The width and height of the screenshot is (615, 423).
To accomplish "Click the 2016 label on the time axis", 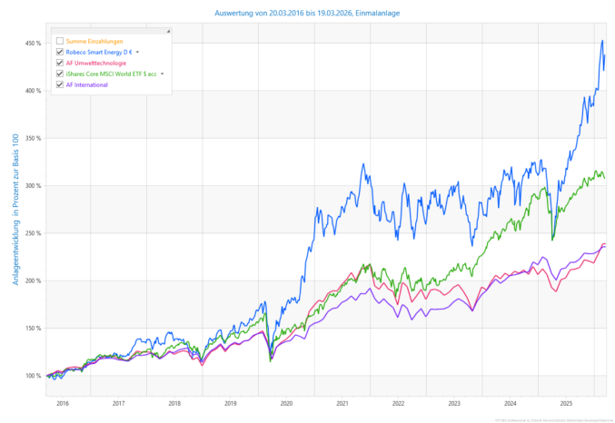I will pos(63,402).
